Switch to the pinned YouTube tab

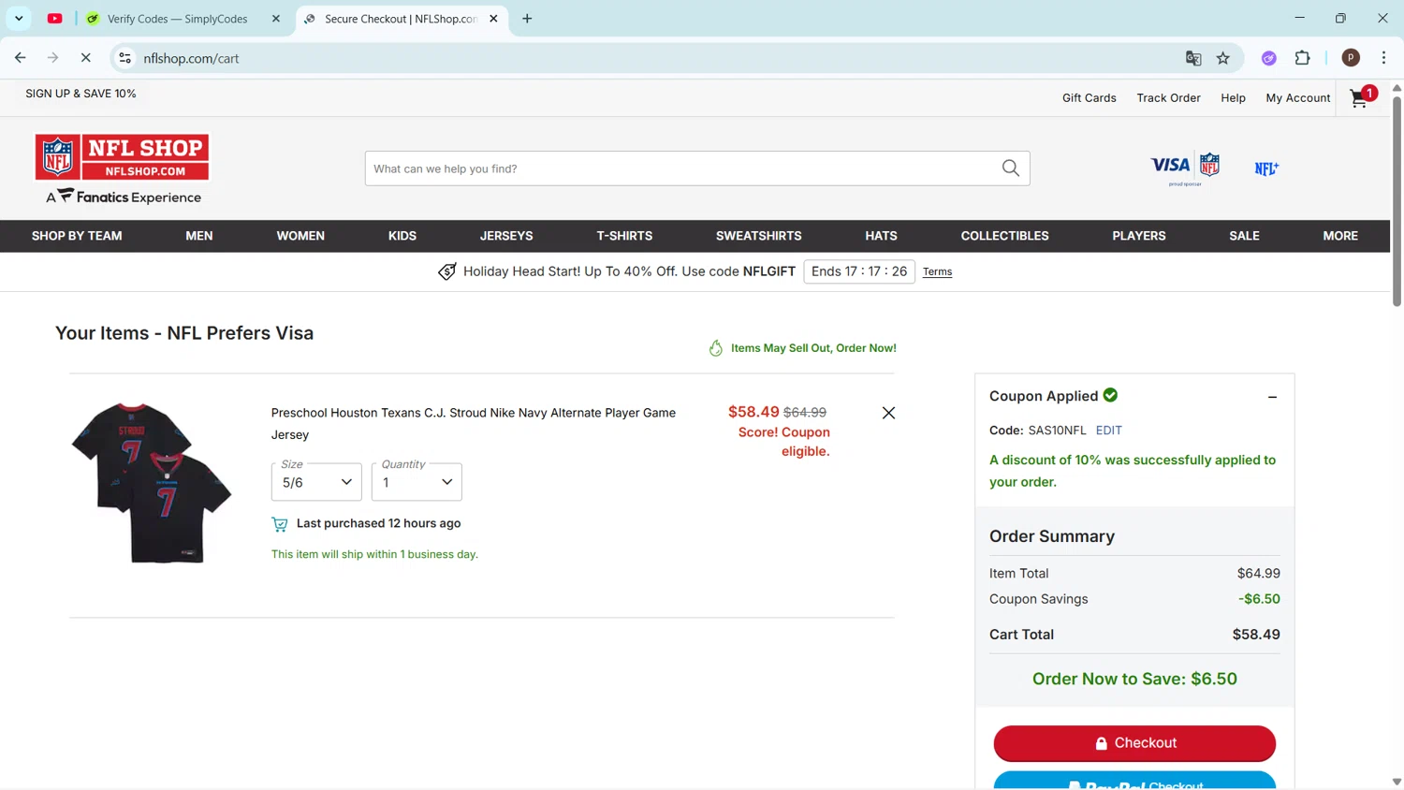coord(55,19)
